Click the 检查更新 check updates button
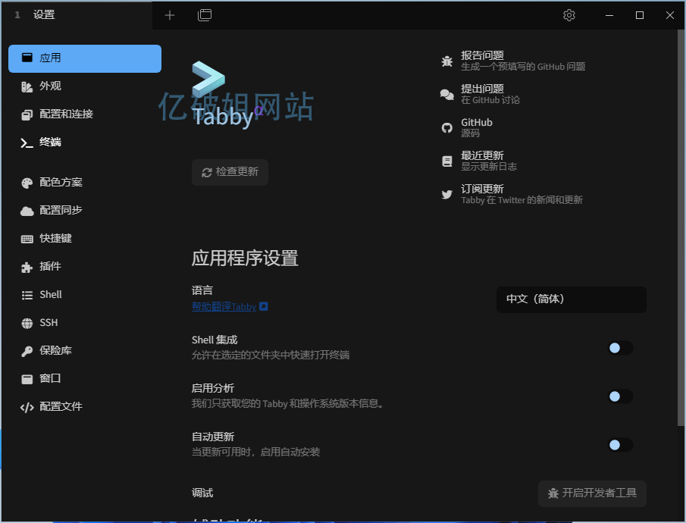Viewport: 686px width, 523px height. pos(230,172)
